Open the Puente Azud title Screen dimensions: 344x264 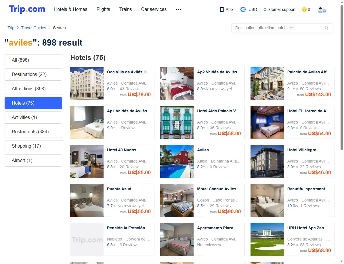[x=119, y=189]
